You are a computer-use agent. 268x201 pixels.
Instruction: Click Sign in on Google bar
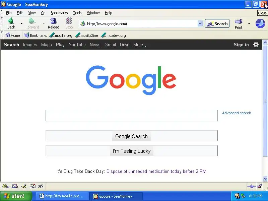(241, 45)
